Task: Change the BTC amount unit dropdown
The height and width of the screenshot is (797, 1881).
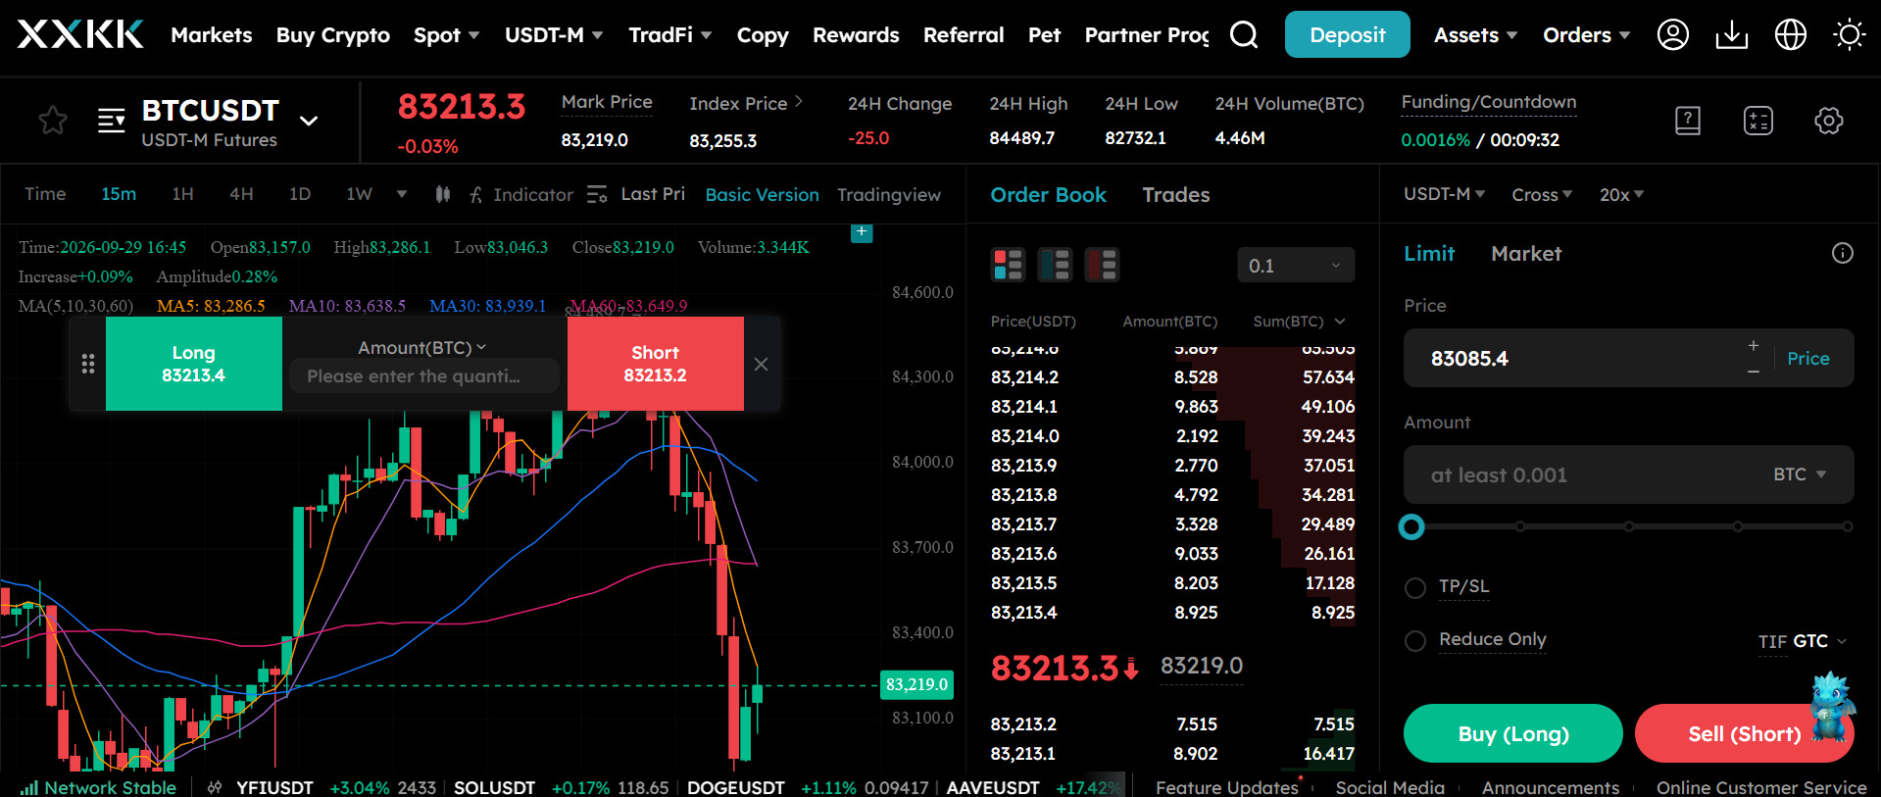Action: click(1800, 474)
